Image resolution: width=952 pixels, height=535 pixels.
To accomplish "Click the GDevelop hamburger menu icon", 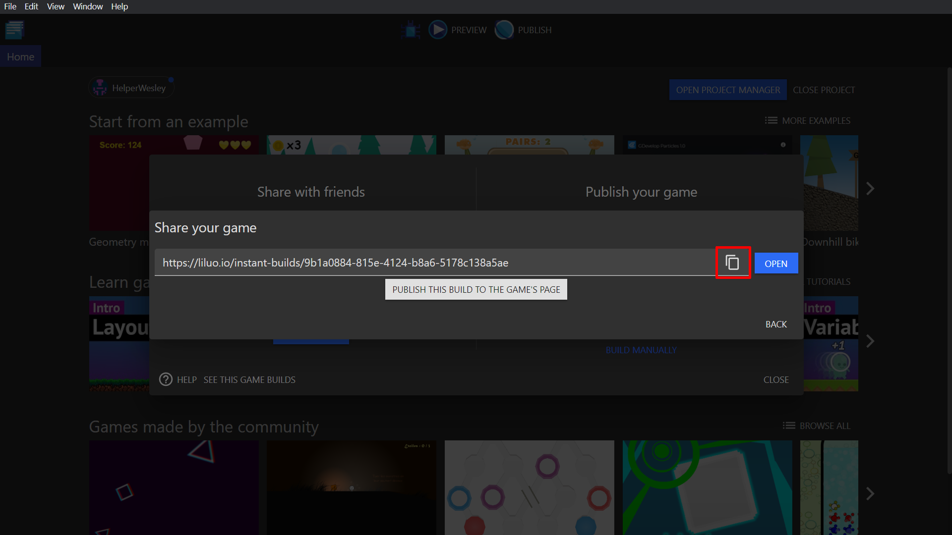I will (14, 30).
